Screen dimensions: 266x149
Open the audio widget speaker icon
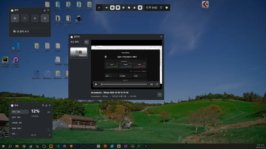107,8
